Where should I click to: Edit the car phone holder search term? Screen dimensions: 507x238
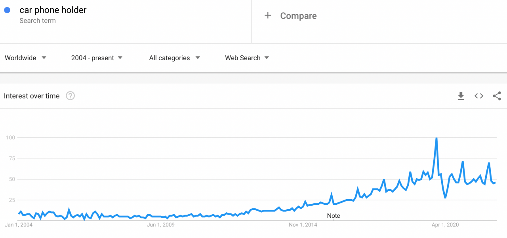pos(53,10)
